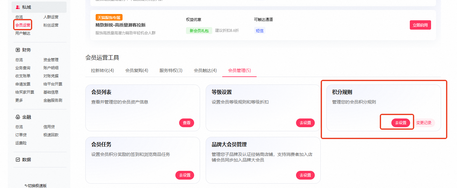Click the 短信 channel tag
The width and height of the screenshot is (457, 188).
(260, 31)
